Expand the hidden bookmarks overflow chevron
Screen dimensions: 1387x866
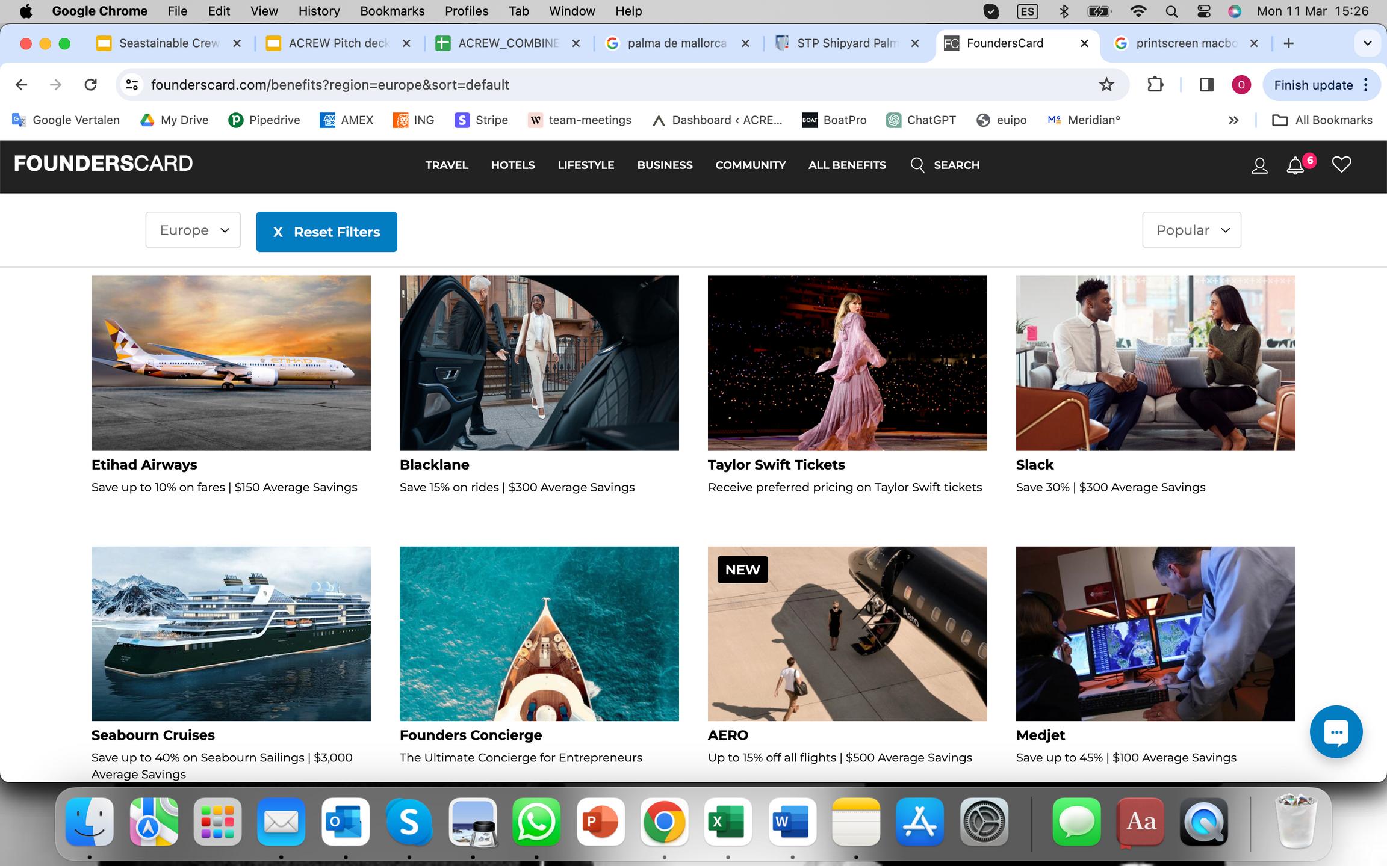(x=1233, y=120)
